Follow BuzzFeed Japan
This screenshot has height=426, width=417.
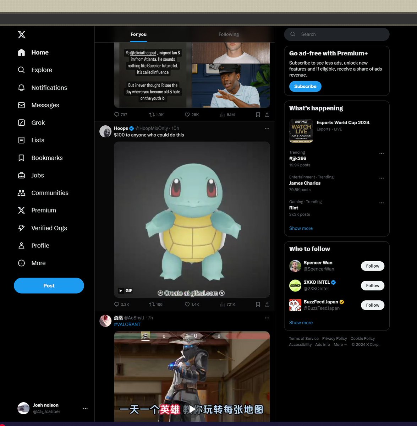[373, 305]
